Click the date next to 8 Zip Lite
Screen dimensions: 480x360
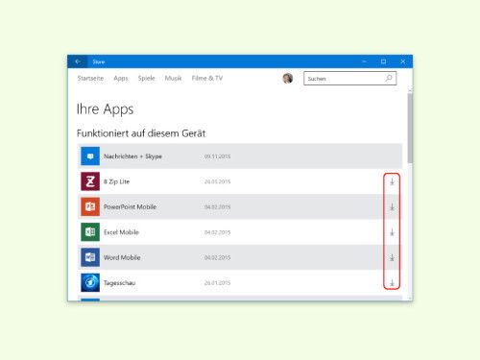[x=217, y=181]
